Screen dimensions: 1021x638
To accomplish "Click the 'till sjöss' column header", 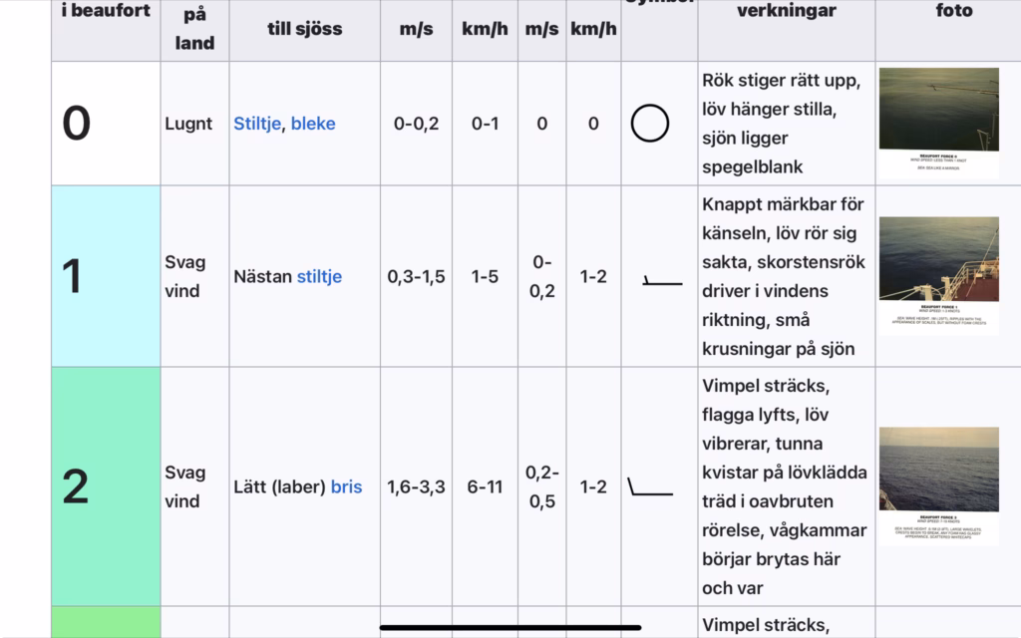I will 305,29.
